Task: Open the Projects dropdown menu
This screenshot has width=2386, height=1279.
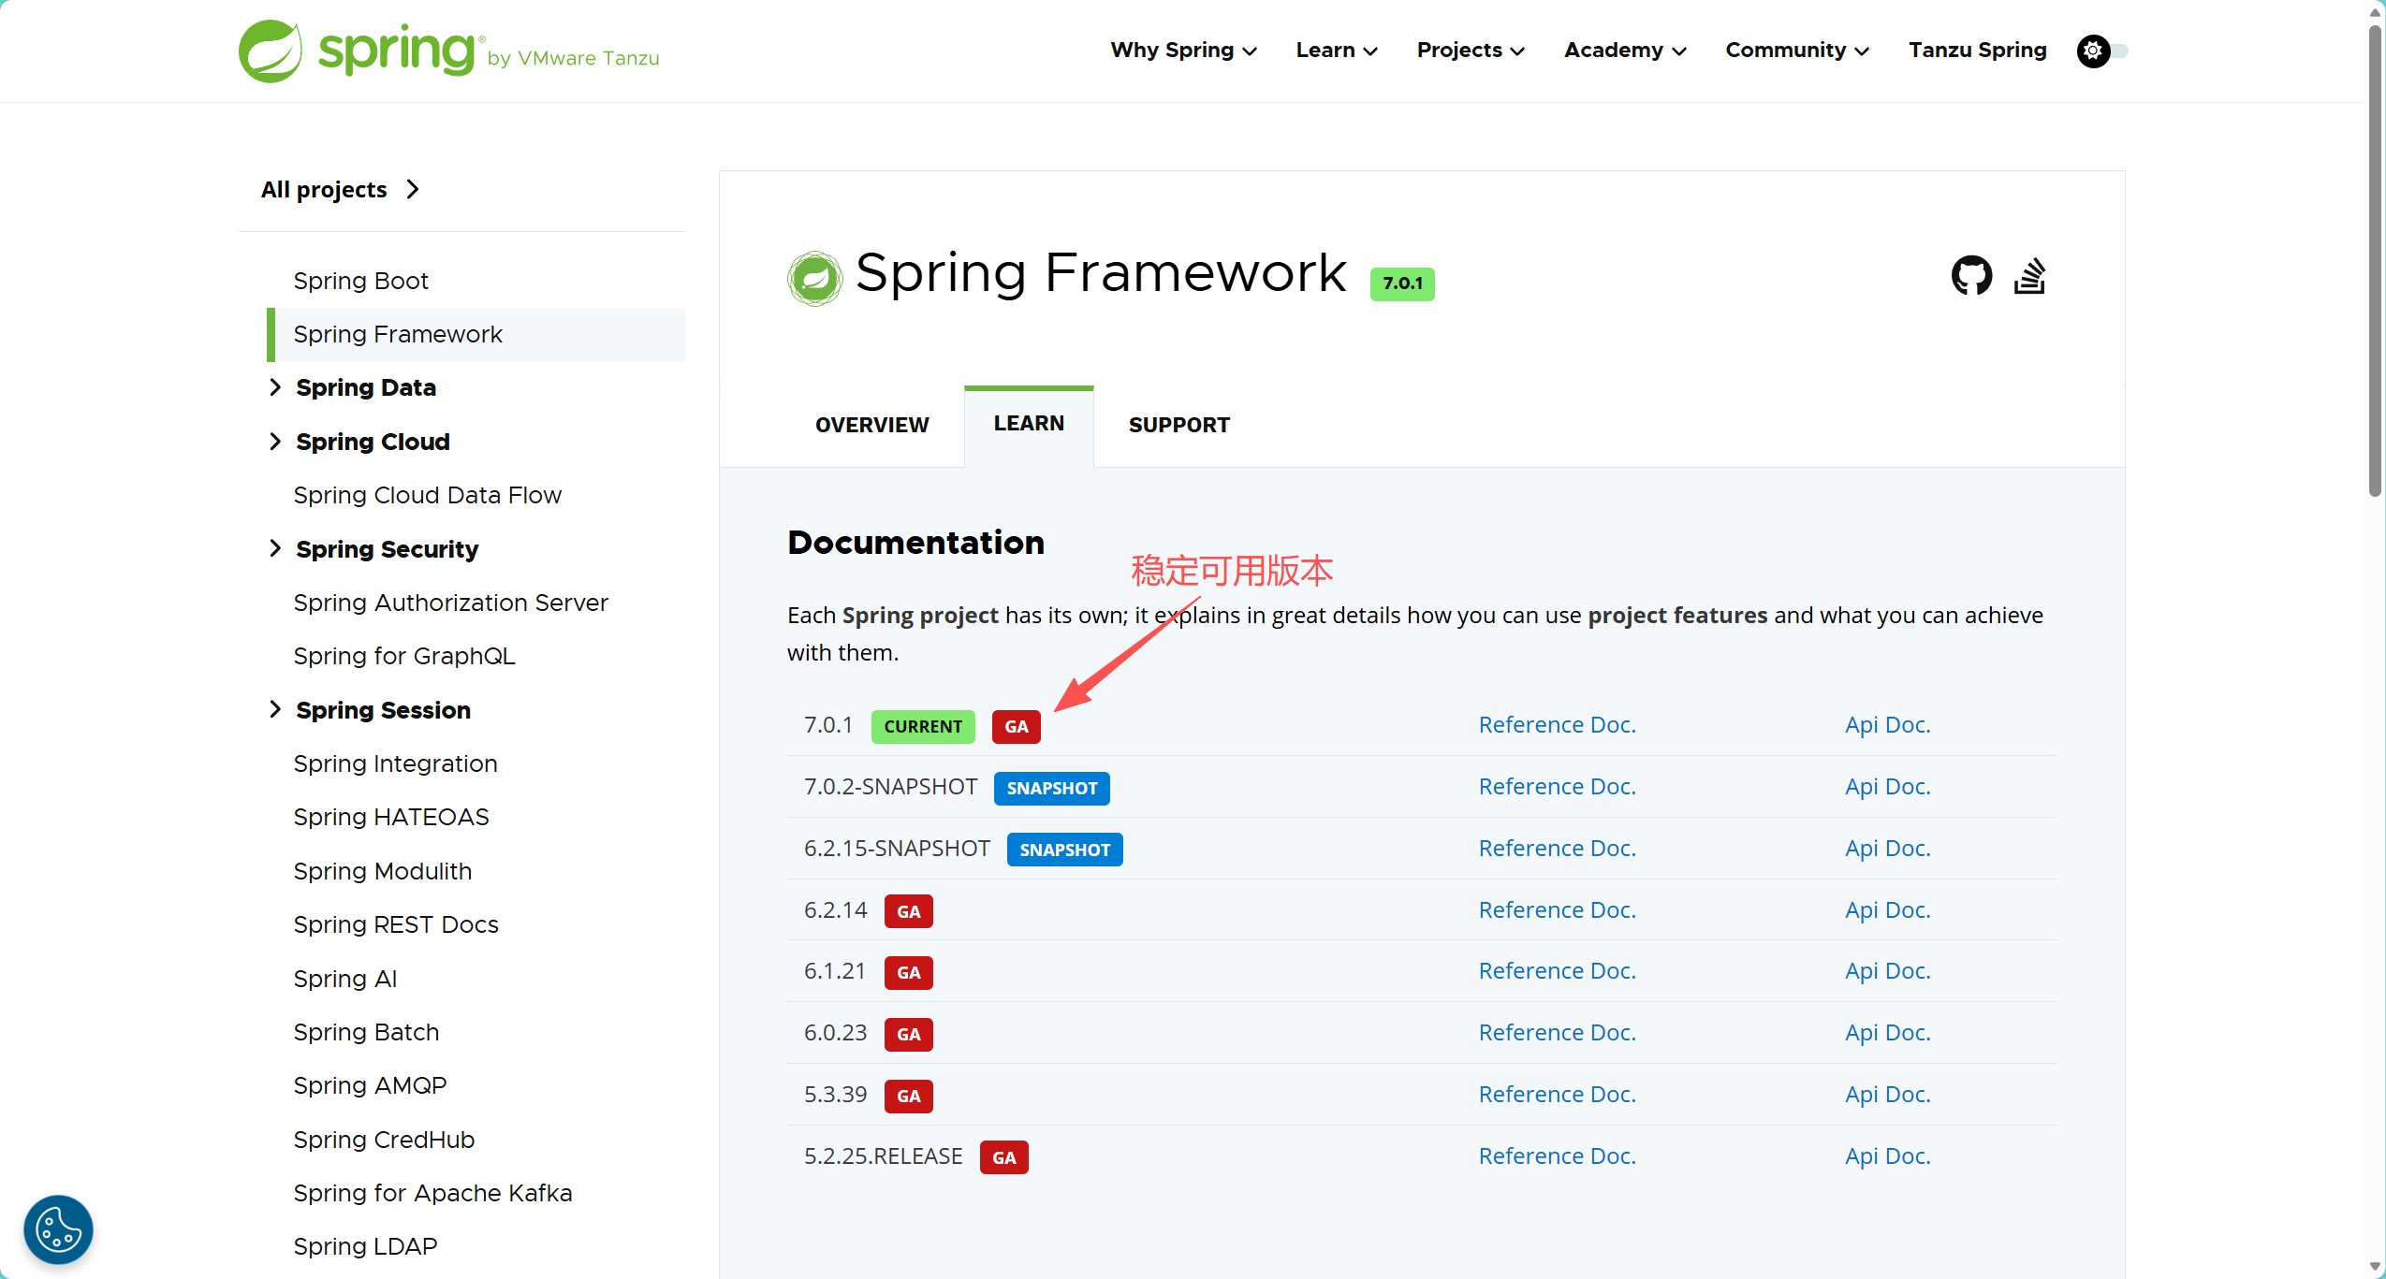Action: click(1470, 51)
